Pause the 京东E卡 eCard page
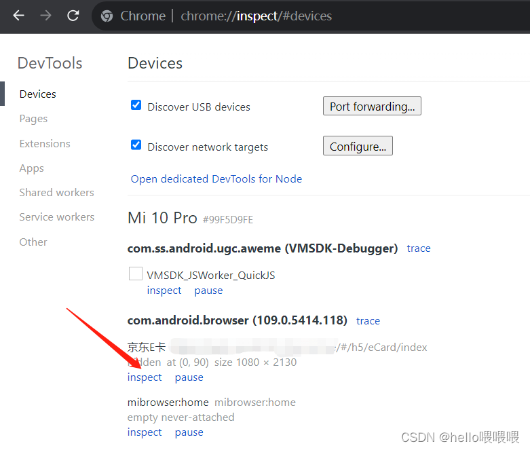The width and height of the screenshot is (530, 450). tap(189, 377)
